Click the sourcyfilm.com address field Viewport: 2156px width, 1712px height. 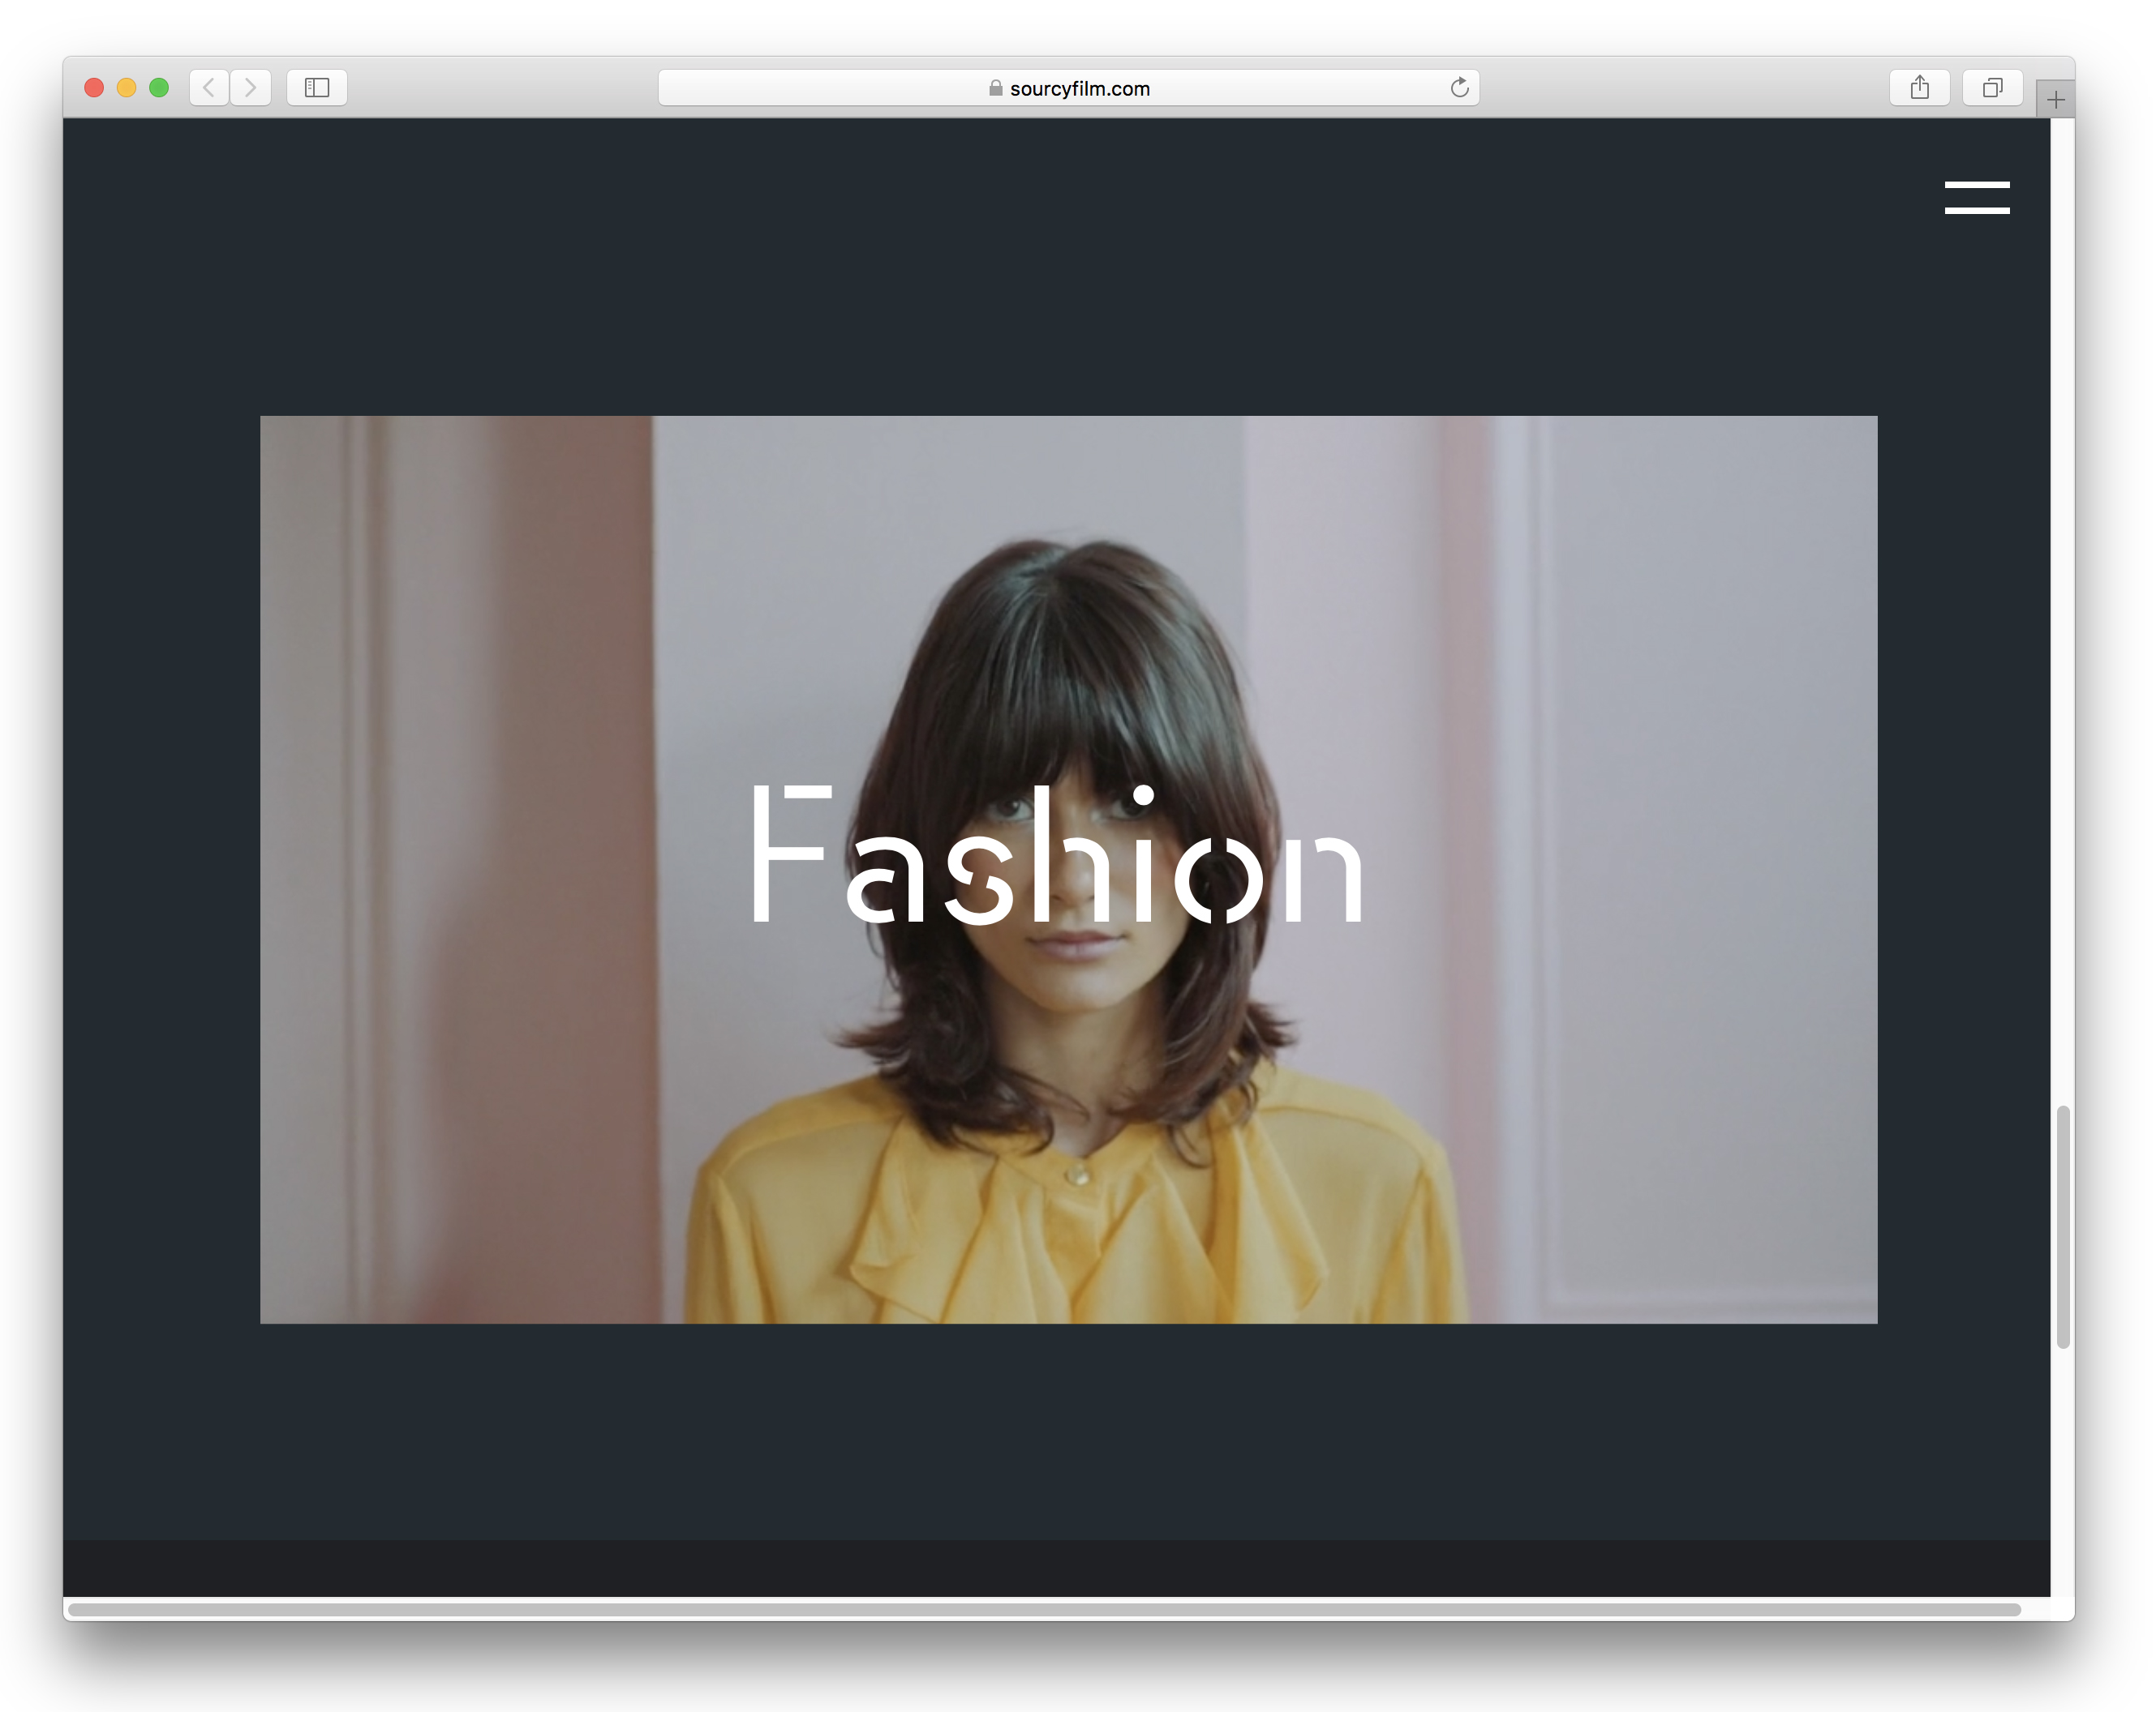click(1080, 88)
